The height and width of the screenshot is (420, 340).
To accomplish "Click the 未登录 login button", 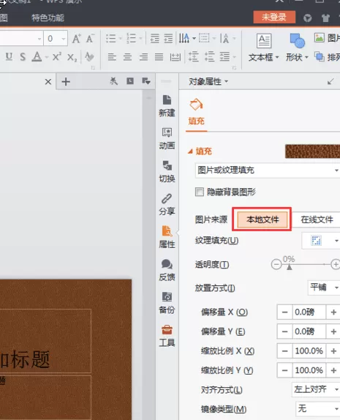I will pos(274,17).
